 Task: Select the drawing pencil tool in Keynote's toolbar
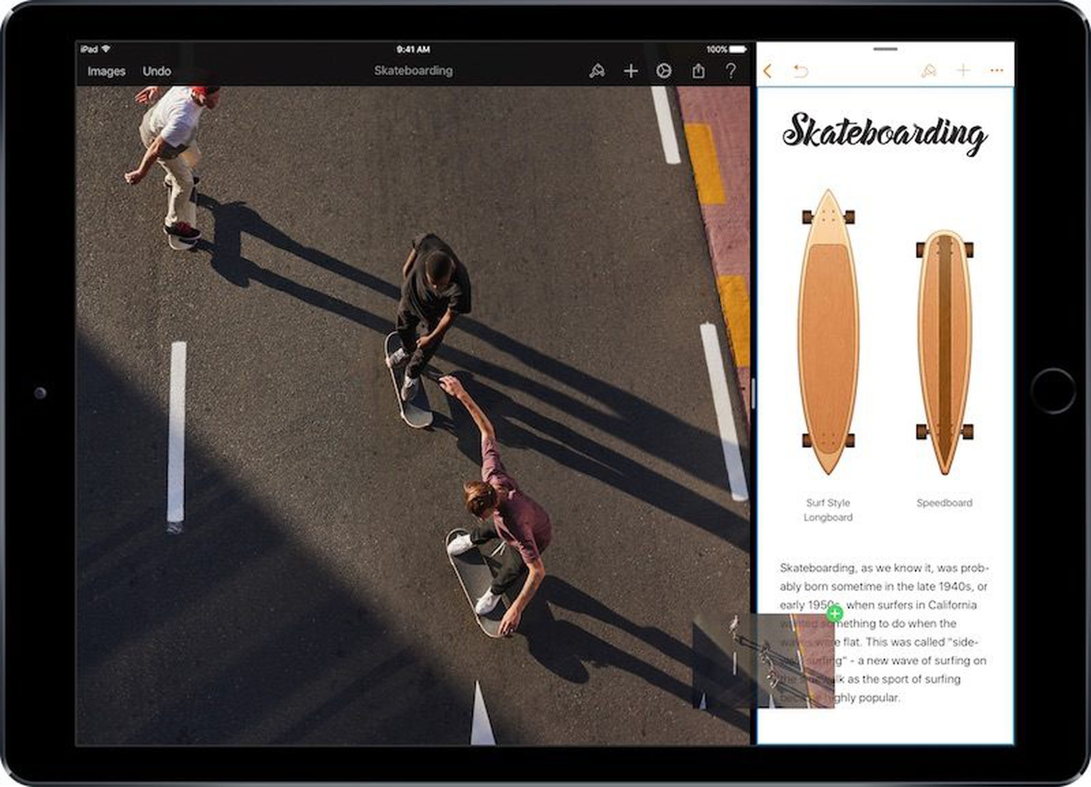(x=597, y=70)
